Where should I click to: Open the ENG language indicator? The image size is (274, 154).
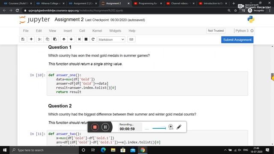[x=245, y=150]
